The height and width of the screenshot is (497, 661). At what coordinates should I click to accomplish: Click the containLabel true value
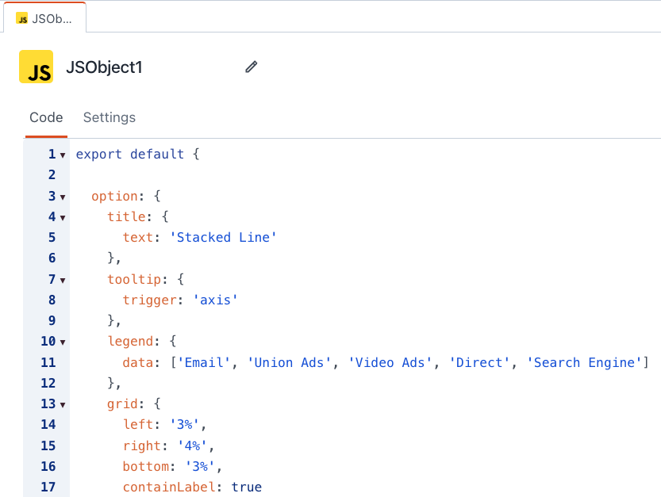pyautogui.click(x=246, y=487)
